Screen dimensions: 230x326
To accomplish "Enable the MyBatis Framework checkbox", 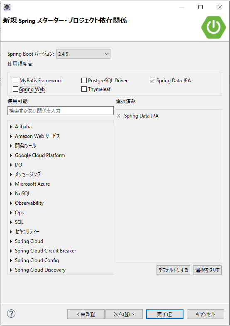I will tap(16, 81).
